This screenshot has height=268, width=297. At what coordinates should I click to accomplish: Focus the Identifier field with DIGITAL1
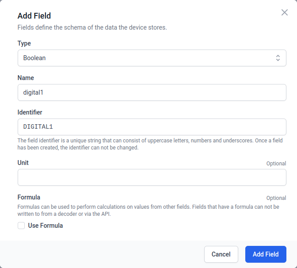[152, 127]
